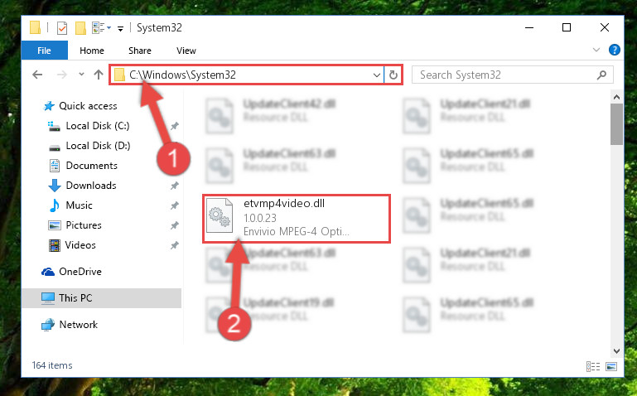Open the Help question mark icon
The width and height of the screenshot is (637, 396).
[615, 50]
